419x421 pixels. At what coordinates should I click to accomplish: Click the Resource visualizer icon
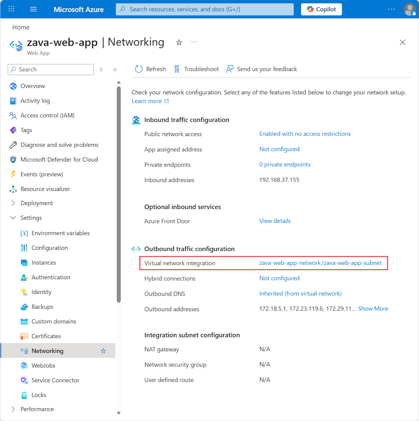13,189
